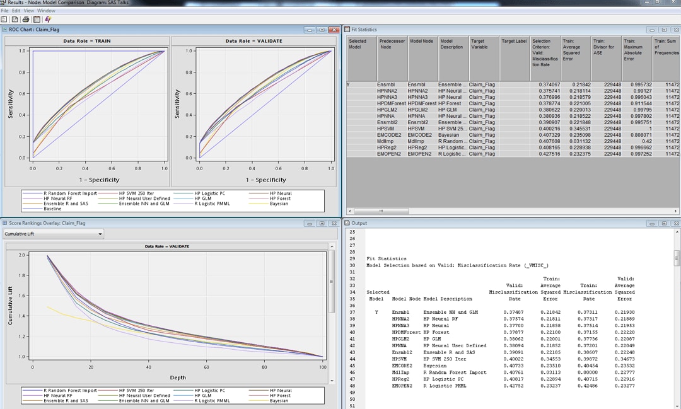This screenshot has height=409, width=681.
Task: Click the Model Node column header
Action: (x=422, y=59)
